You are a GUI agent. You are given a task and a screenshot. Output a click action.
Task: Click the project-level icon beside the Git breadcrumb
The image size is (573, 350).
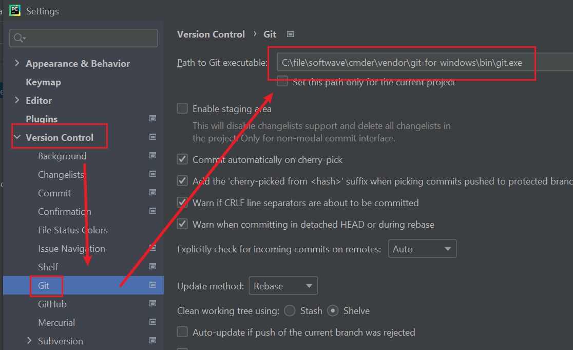click(291, 34)
